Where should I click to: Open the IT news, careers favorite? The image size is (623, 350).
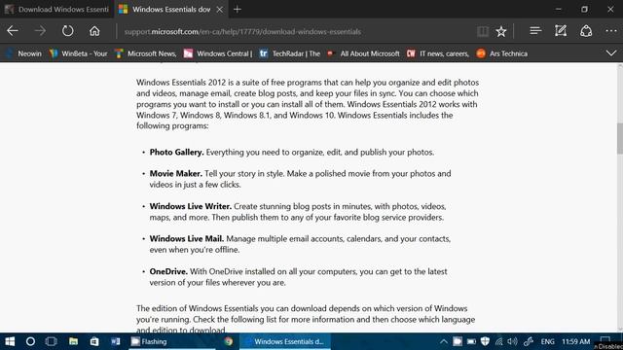[x=438, y=53]
